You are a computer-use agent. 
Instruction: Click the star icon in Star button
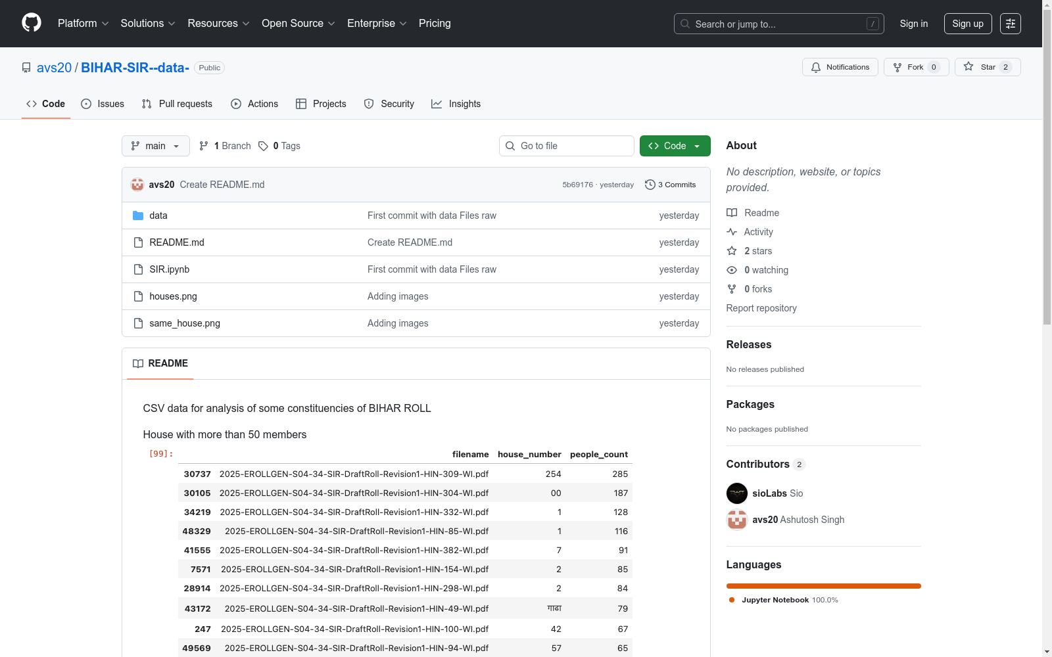pos(968,66)
